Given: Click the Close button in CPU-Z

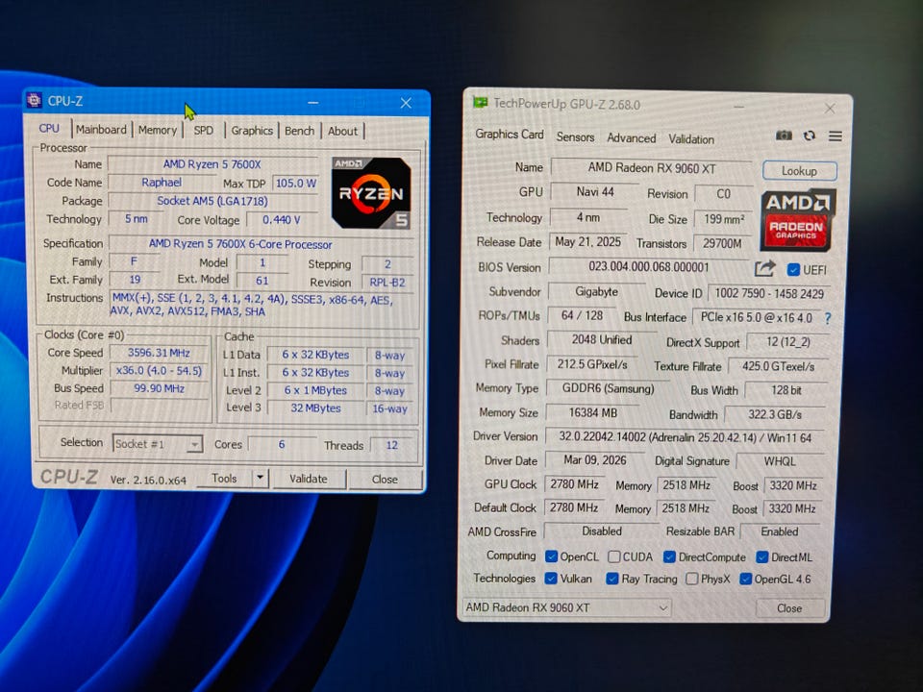Looking at the screenshot, I should point(385,480).
